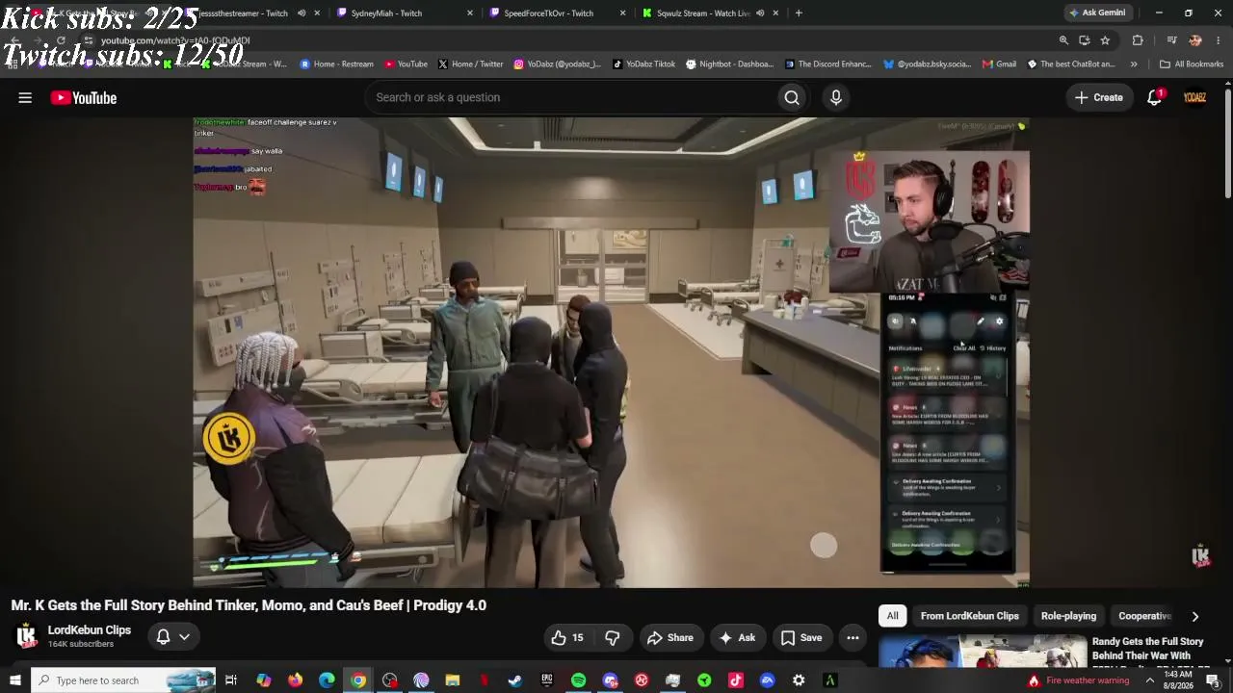This screenshot has height=693, width=1233.
Task: Like the video with thumbs up
Action: coord(567,637)
